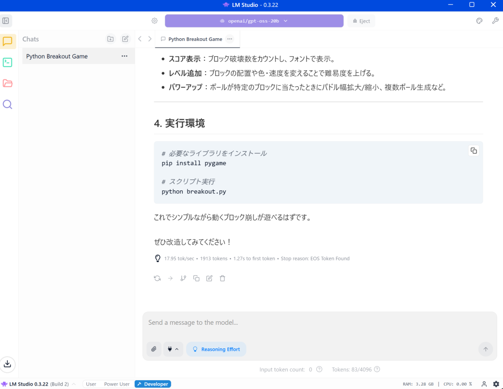Open My Models folder icon in sidebar
This screenshot has width=503, height=389.
[7, 83]
